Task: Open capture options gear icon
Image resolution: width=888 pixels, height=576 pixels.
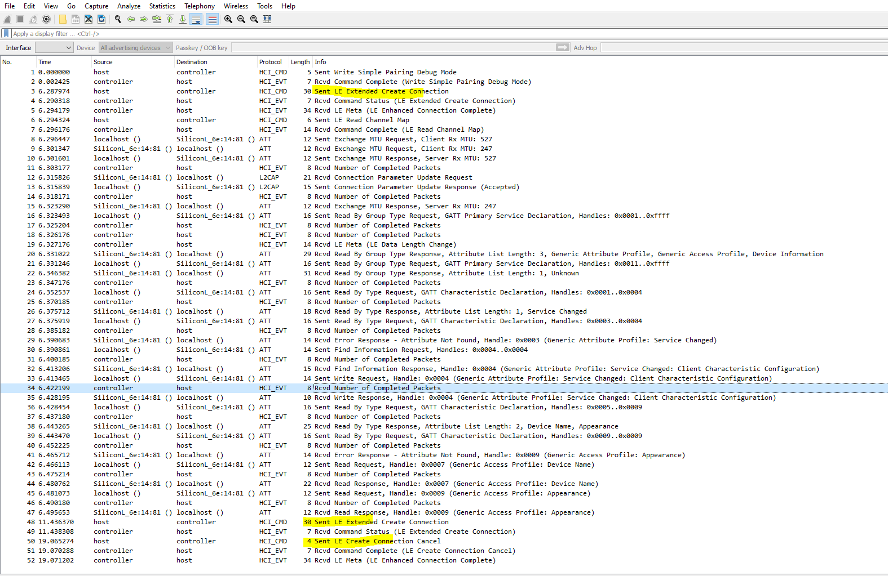Action: pos(46,19)
